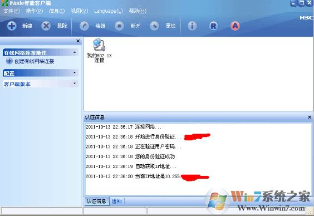Click the Connect (连接) toolbar icon

84,26
